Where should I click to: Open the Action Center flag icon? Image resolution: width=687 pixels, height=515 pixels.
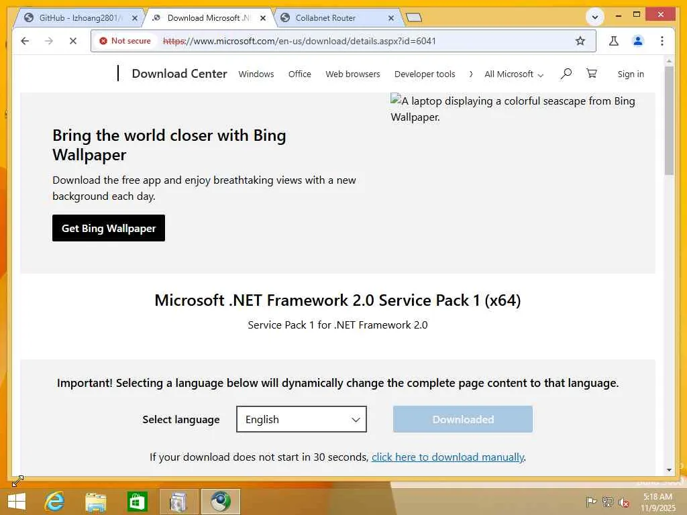591,502
